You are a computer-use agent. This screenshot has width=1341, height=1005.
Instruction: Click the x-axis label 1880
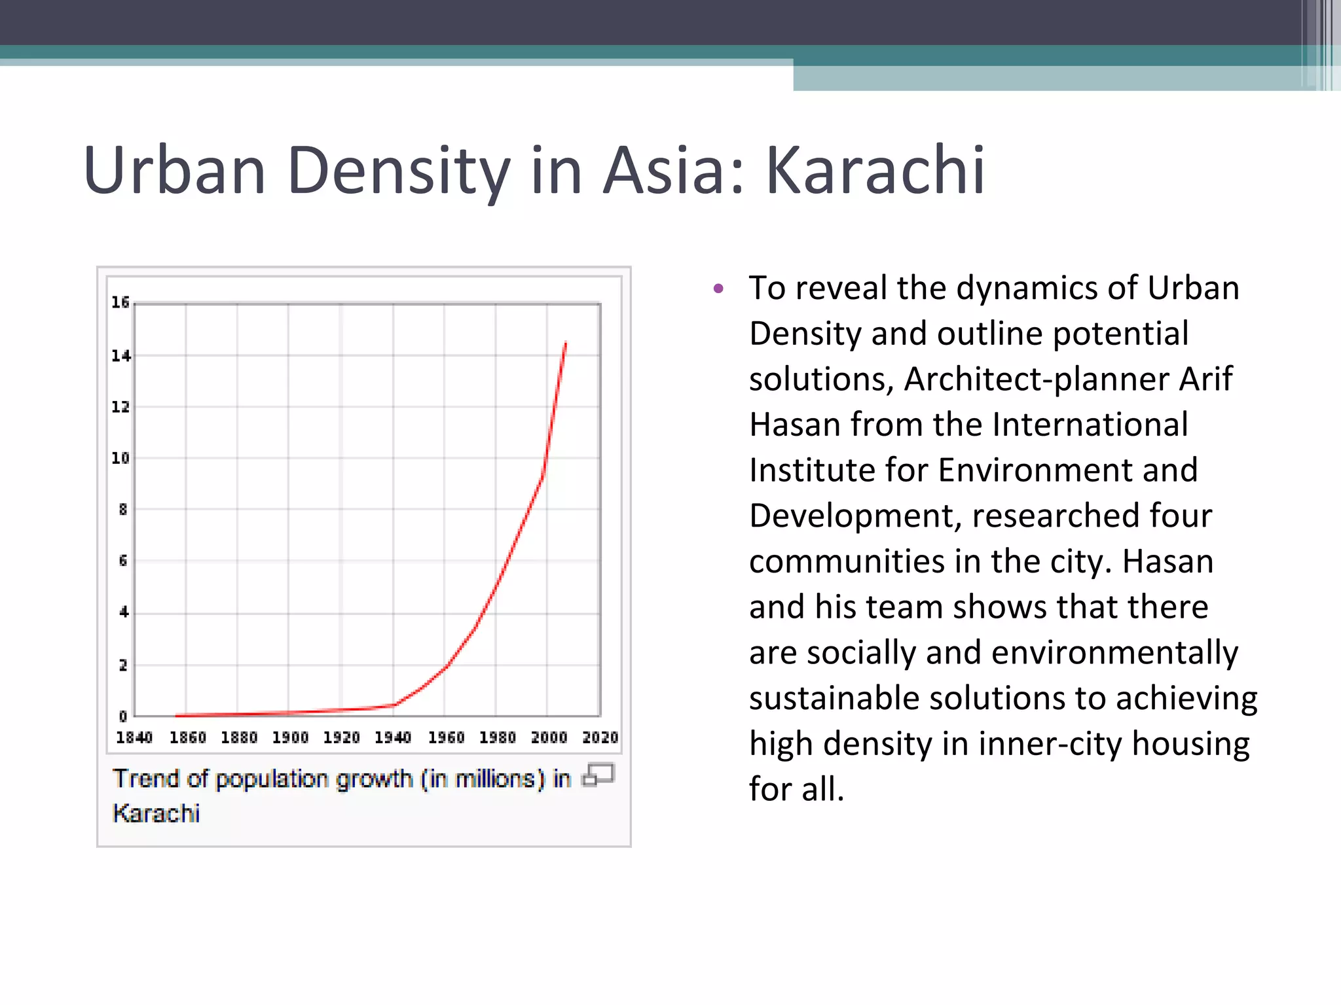coord(239,737)
